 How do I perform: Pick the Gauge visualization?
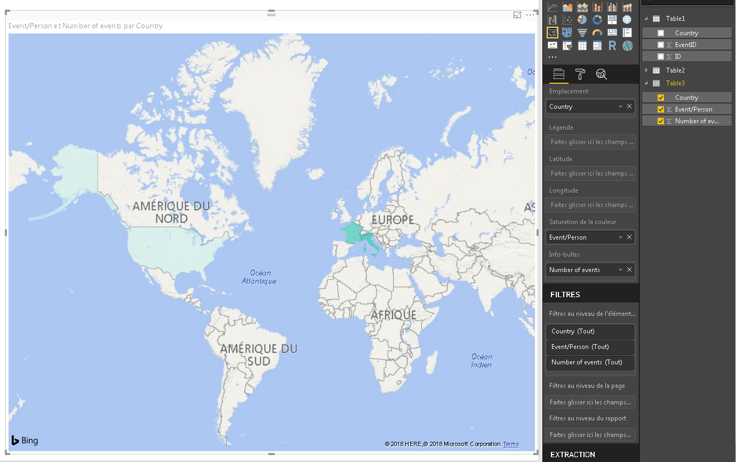(x=597, y=33)
